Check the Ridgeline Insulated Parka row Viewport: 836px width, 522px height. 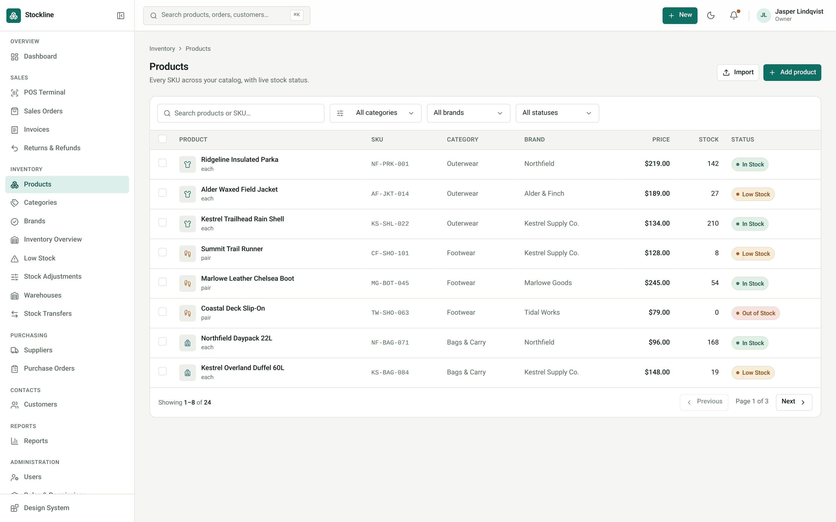162,163
